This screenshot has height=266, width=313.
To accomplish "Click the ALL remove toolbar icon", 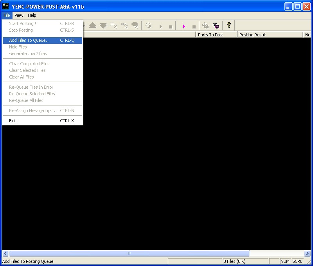I will pos(124,25).
